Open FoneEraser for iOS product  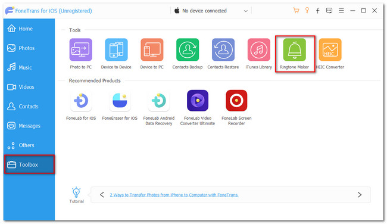(120, 101)
